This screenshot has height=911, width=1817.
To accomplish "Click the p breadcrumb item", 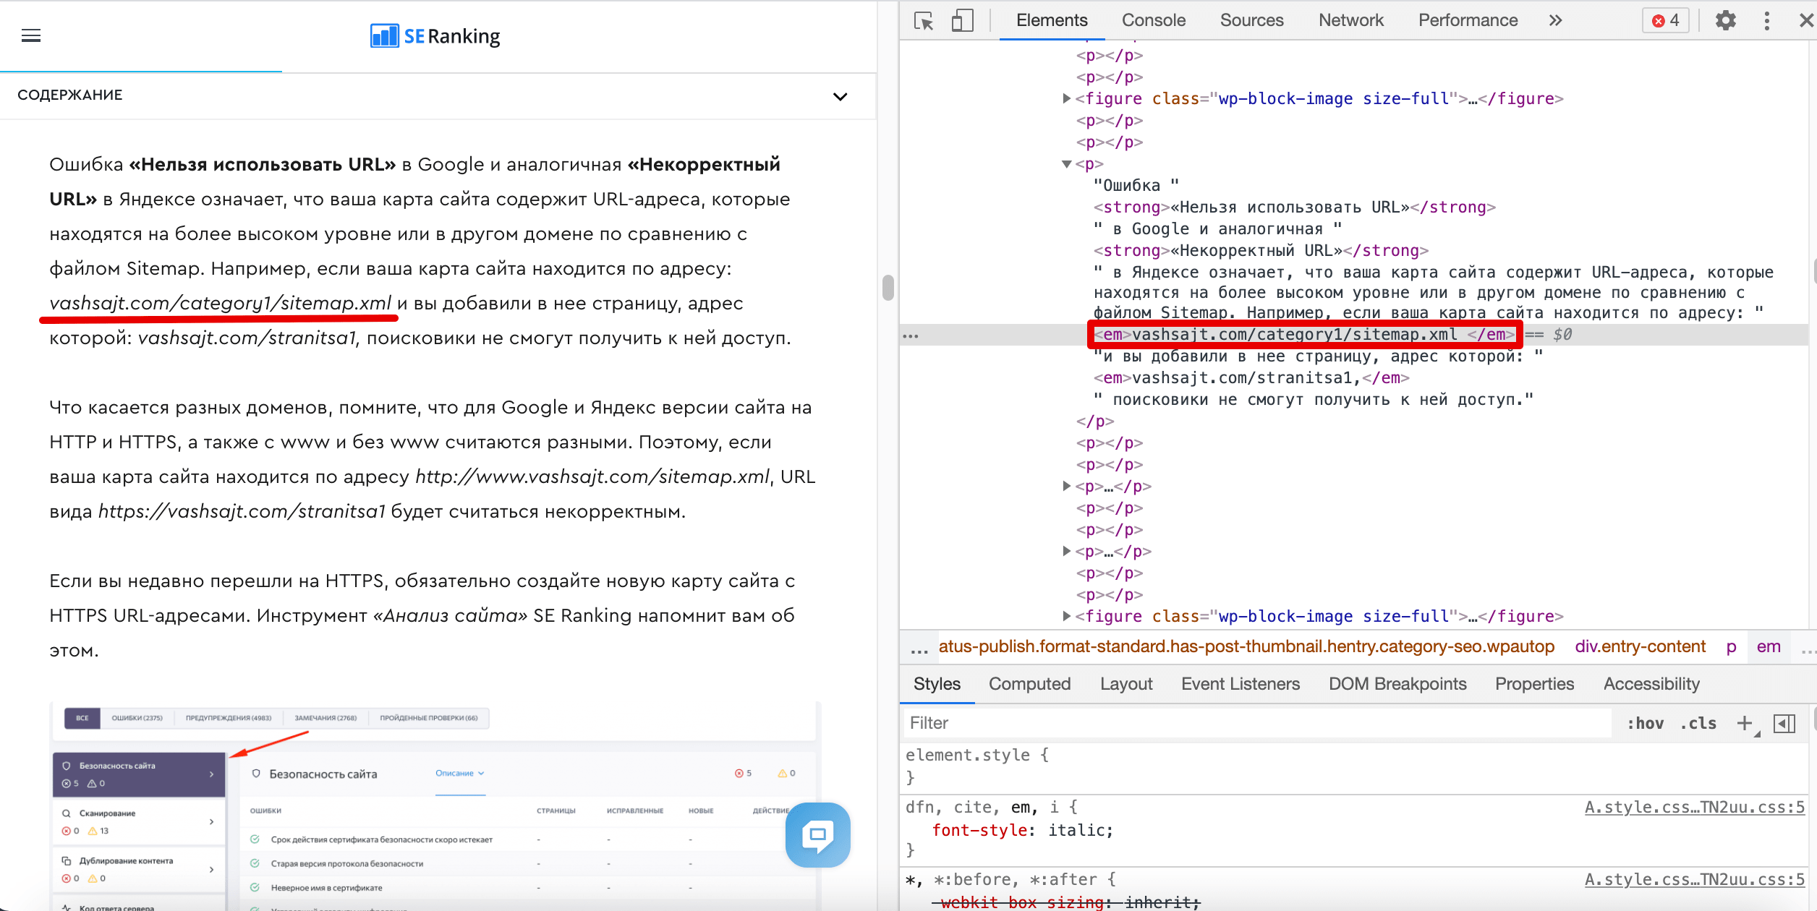I will tap(1731, 646).
